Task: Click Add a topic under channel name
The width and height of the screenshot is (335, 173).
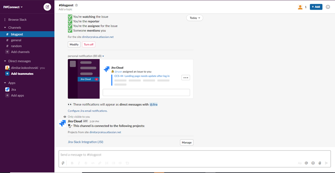Action: 65,9
